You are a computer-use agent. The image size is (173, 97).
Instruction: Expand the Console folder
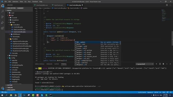19,18
